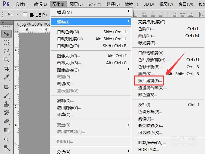Screen dimensions: 205x154
Task: Open 可选颜色(S)... adjustment
Action: coord(168,133)
